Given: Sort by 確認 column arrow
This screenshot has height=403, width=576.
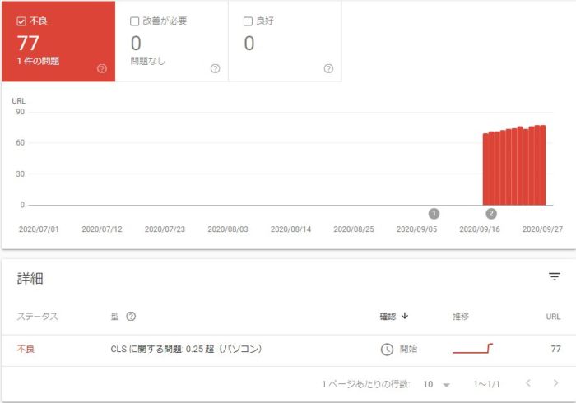Looking at the screenshot, I should 405,316.
